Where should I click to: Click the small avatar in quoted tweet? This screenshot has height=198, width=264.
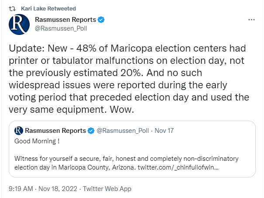(19, 130)
